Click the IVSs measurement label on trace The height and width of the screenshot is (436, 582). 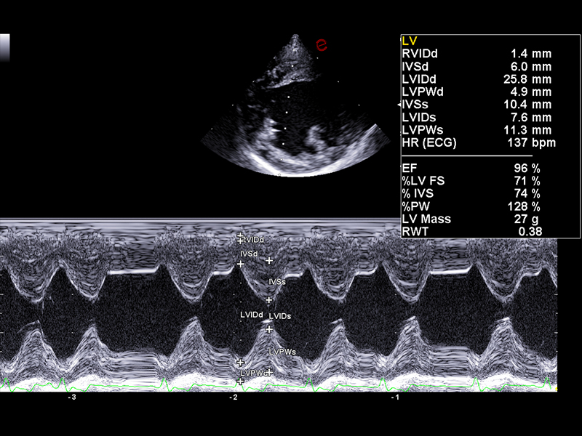[276, 282]
